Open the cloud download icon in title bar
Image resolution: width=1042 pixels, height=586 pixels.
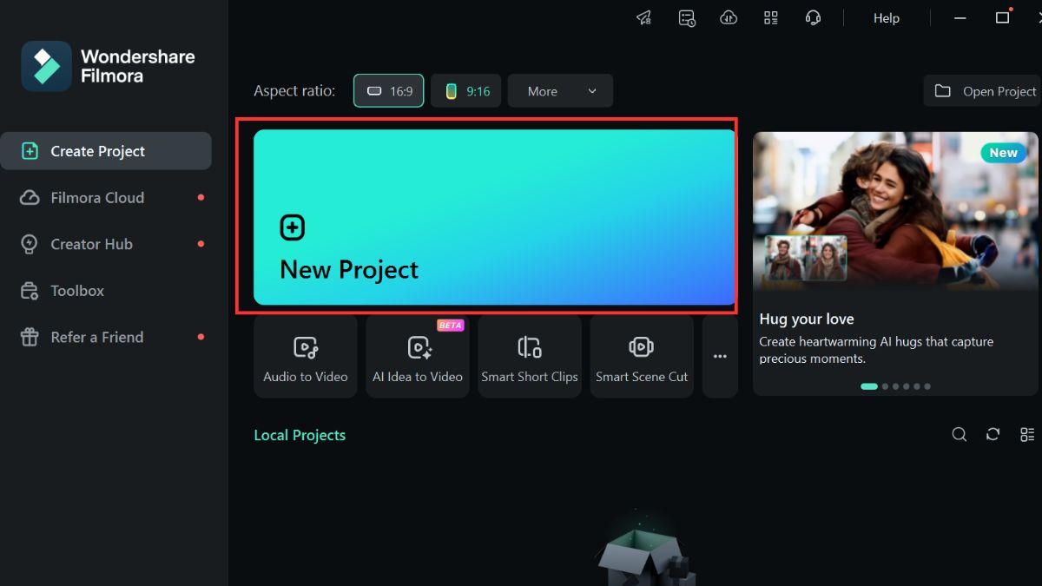(x=729, y=18)
